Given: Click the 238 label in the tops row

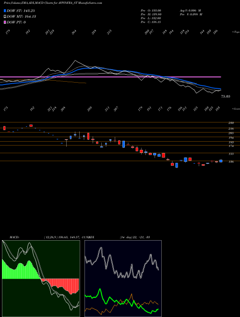Looking at the screenshot, I should (x=94, y=32).
